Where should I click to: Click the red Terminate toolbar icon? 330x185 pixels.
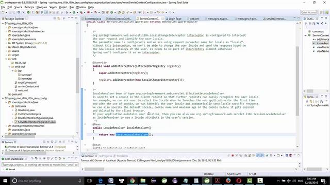pyautogui.click(x=88, y=12)
